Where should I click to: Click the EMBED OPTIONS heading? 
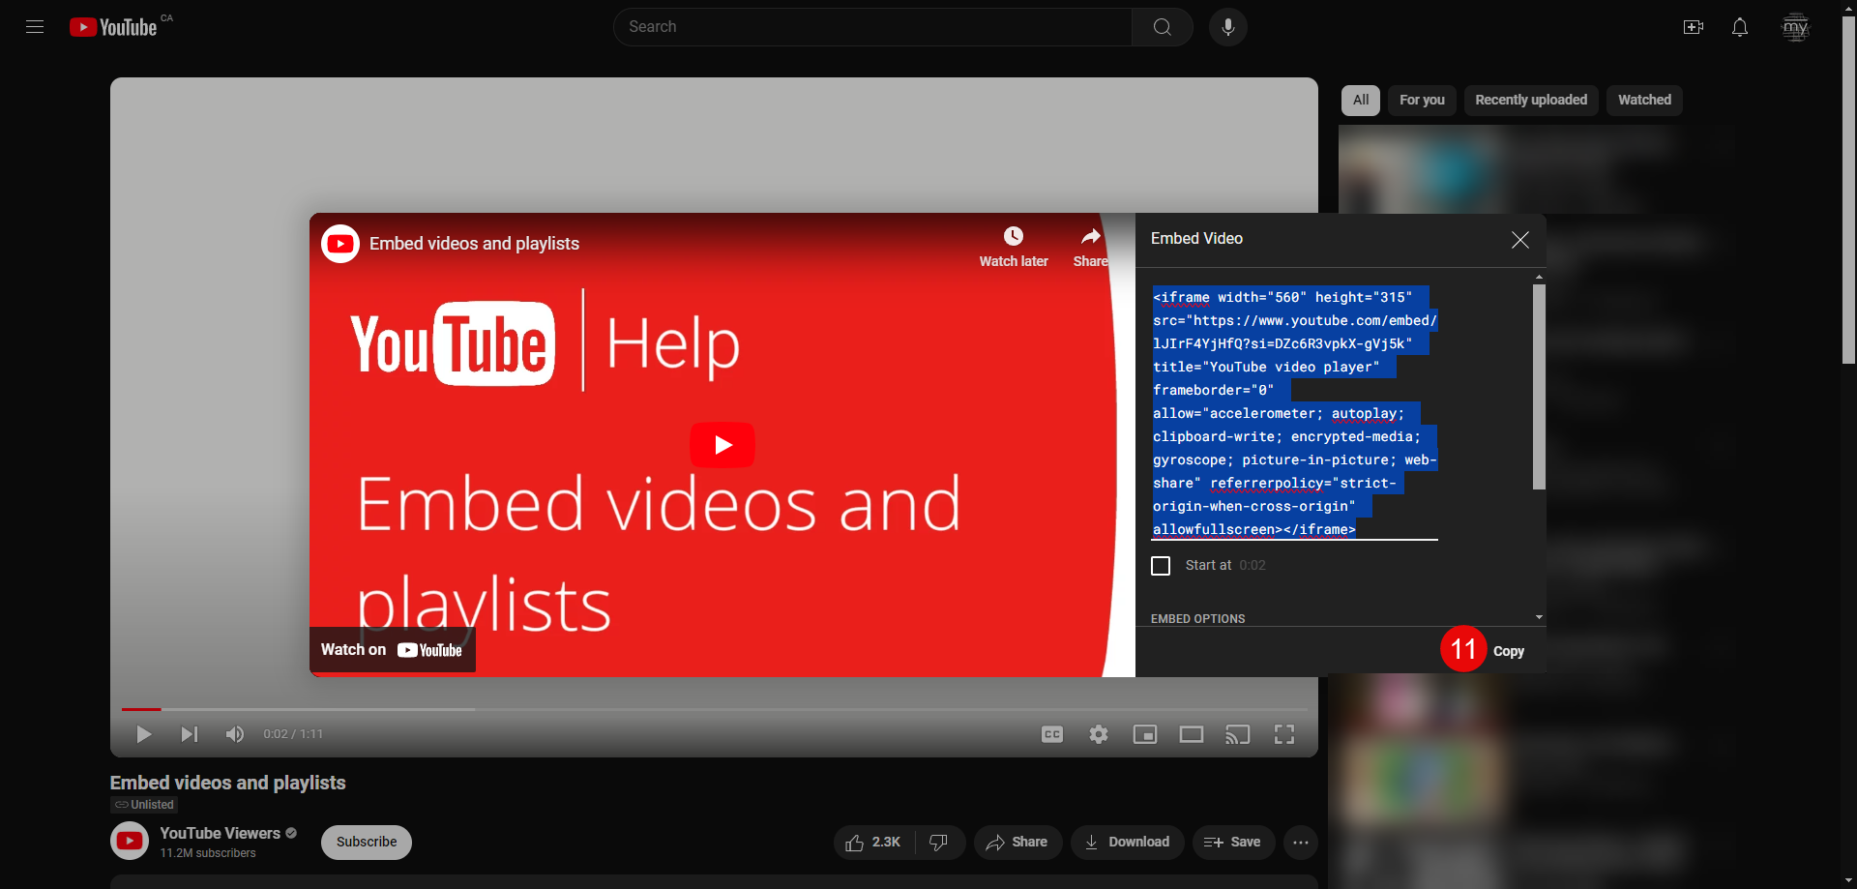[x=1197, y=619]
